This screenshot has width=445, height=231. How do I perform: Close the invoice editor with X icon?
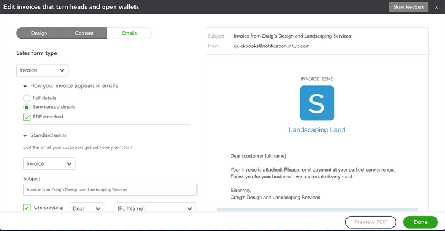tap(436, 7)
